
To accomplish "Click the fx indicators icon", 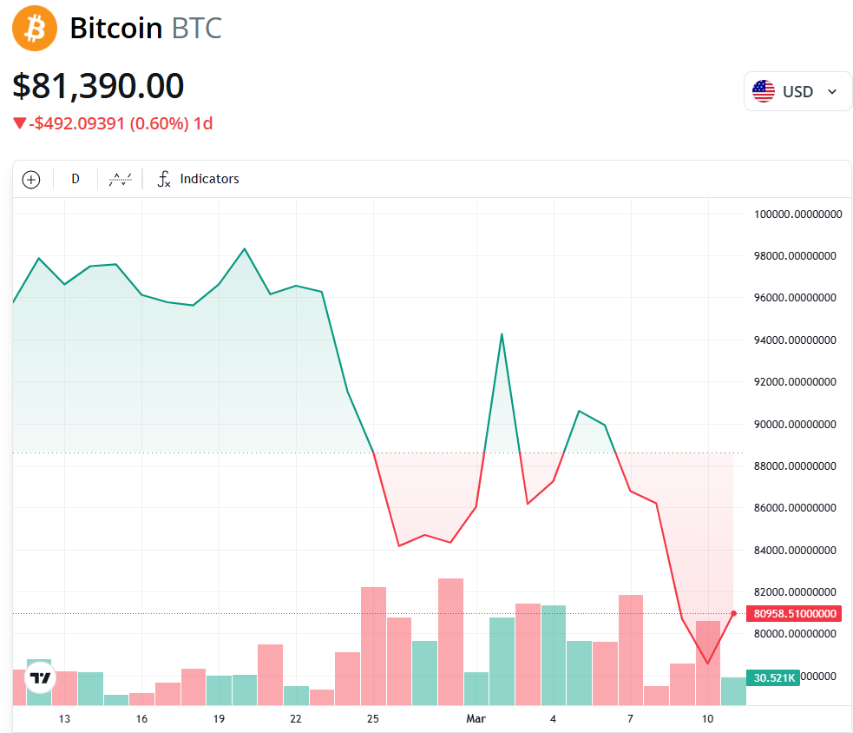I will click(x=163, y=180).
